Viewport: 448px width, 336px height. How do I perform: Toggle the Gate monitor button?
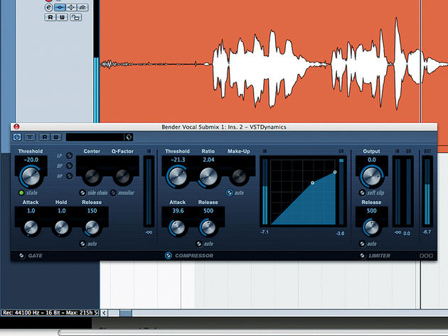pyautogui.click(x=114, y=193)
